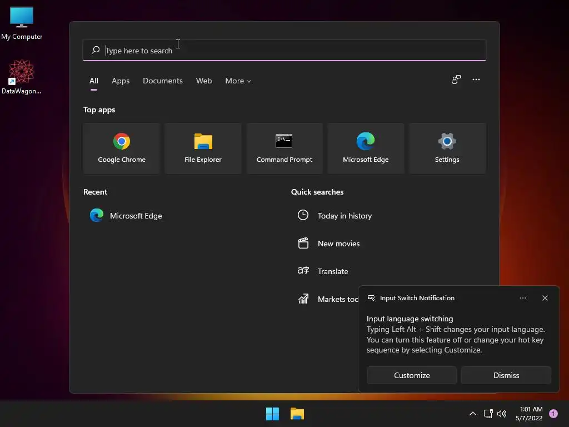Image resolution: width=569 pixels, height=427 pixels.
Task: Open Translate quick search
Action: (x=323, y=271)
